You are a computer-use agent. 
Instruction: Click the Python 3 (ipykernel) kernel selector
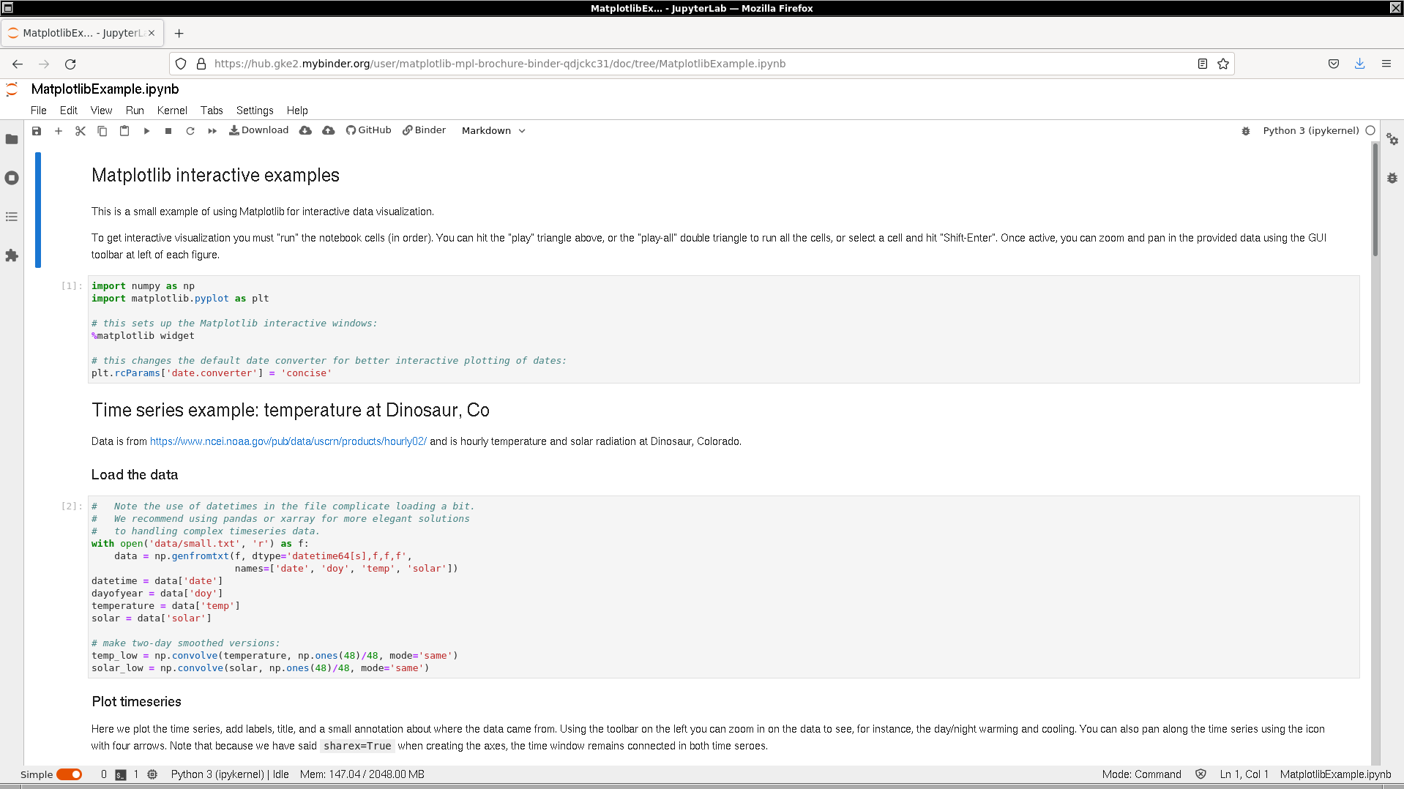[x=1310, y=131]
